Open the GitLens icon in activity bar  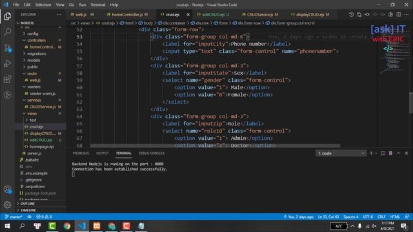[7, 95]
